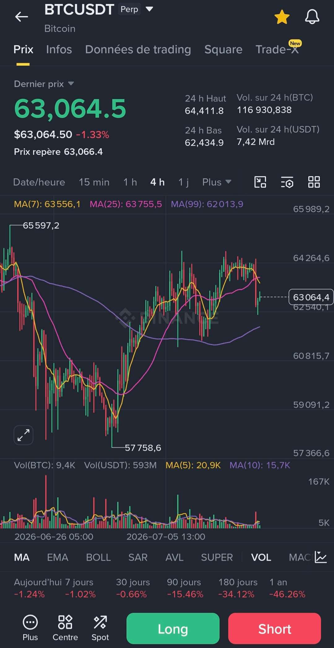Open the Centre hub icon
334x648 pixels.
pyautogui.click(x=65, y=628)
